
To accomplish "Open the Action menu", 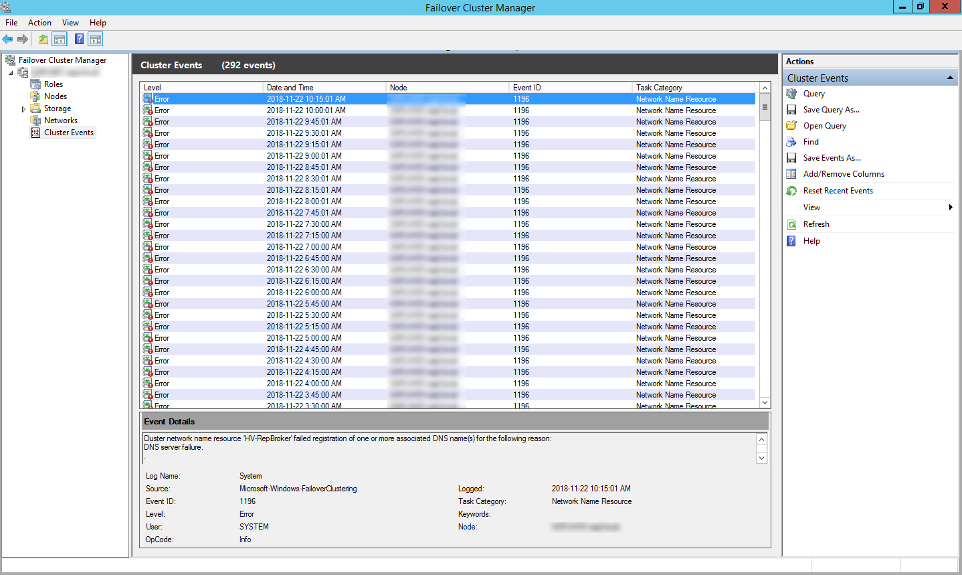I will pos(39,22).
